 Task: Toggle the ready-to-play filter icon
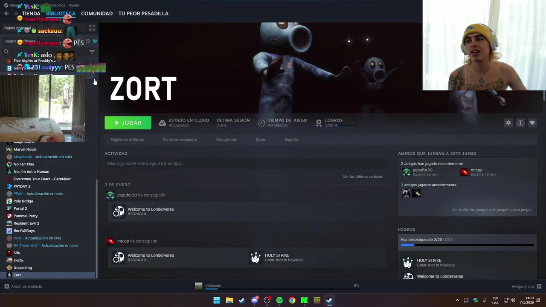[95, 41]
